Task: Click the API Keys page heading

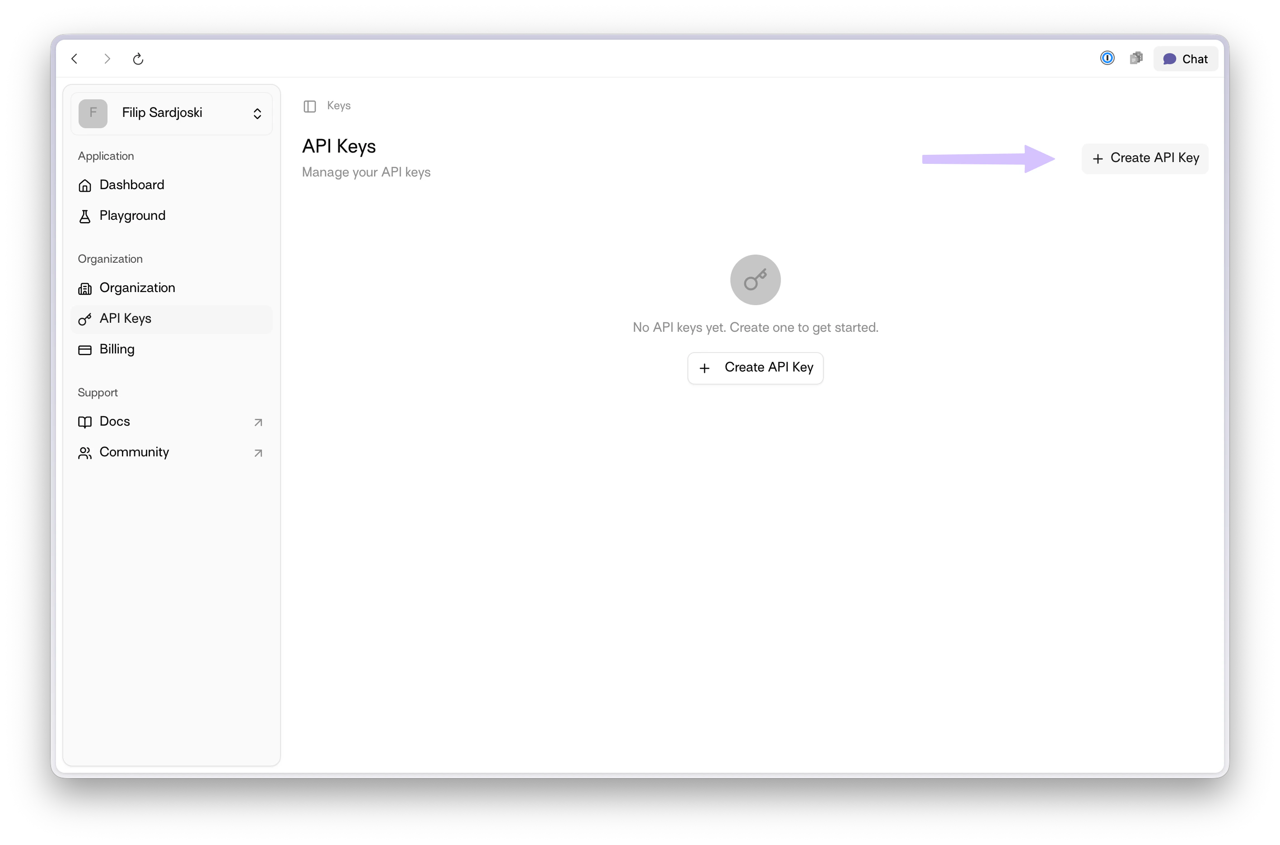Action: pos(339,146)
